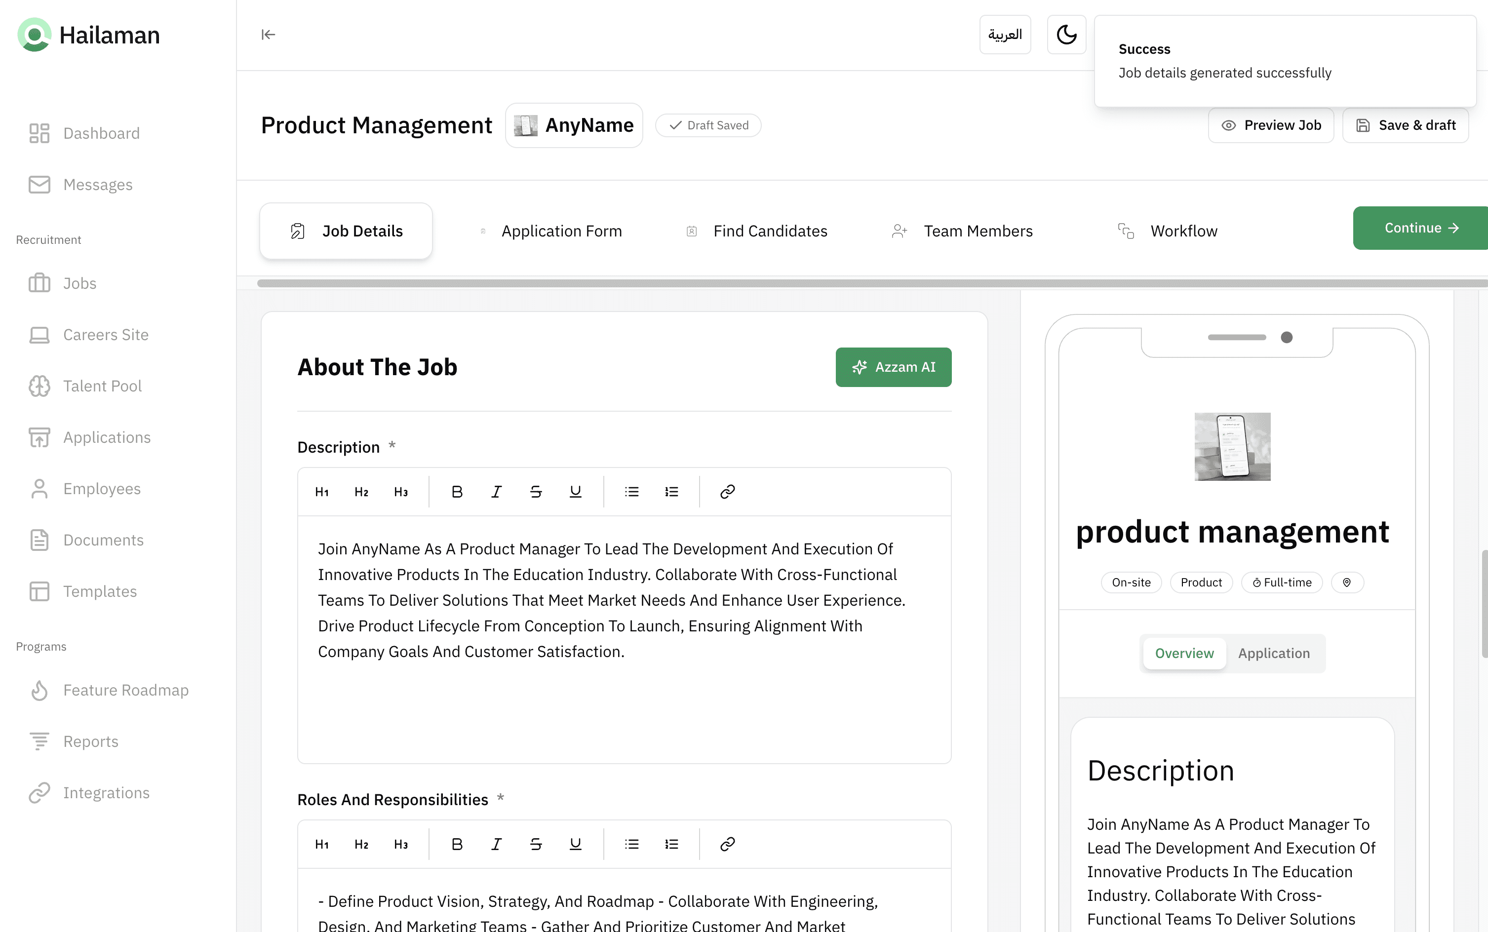Click the horizontal scrollbar under the tabs

[x=863, y=283]
